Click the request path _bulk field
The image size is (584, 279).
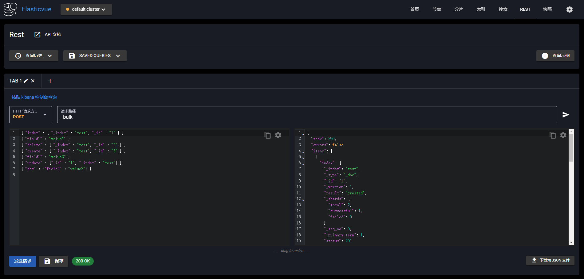click(x=307, y=117)
